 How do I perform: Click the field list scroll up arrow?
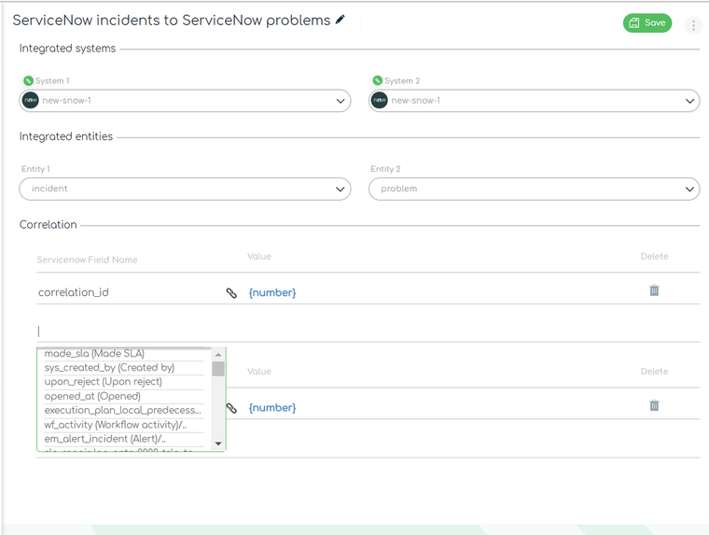[218, 355]
